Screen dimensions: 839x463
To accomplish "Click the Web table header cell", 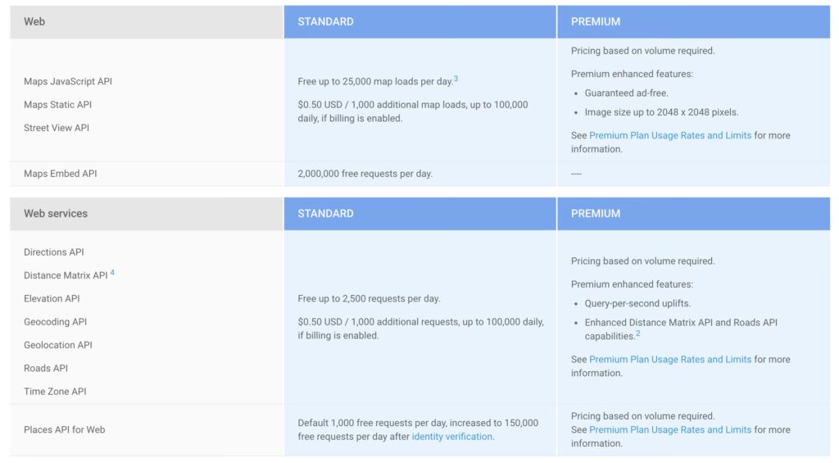I will click(x=34, y=21).
